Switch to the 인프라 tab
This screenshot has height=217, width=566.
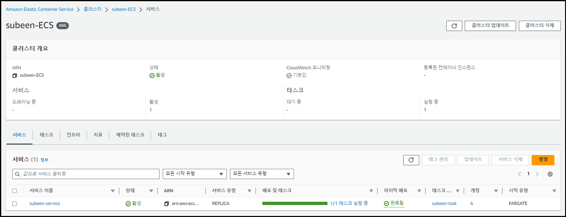(73, 135)
